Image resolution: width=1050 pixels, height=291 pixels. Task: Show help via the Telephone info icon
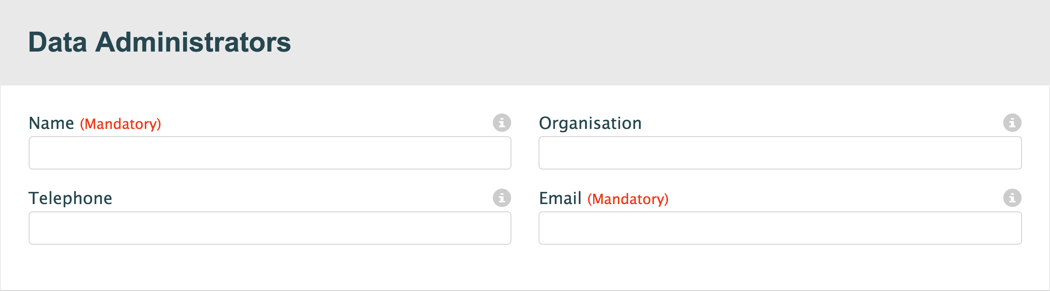click(501, 198)
